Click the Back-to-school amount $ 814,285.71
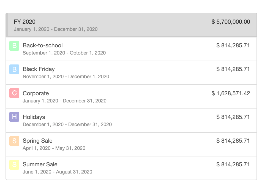 [x=233, y=45]
